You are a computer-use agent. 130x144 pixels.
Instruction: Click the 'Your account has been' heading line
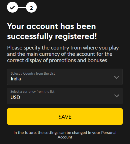pos(51,26)
